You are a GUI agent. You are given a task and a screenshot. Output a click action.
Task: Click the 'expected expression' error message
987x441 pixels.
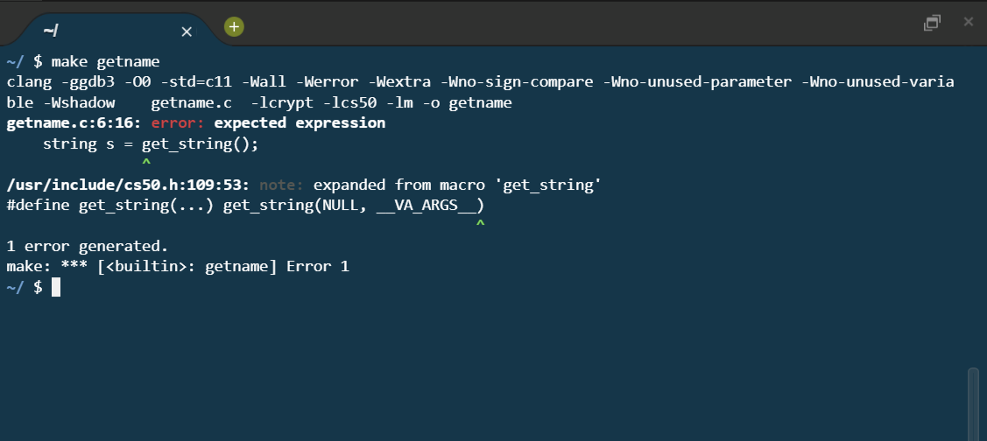coord(300,123)
